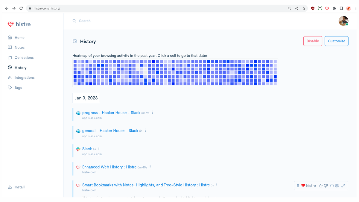
Task: Open the histre extension in browser toolbar
Action: 327,8
